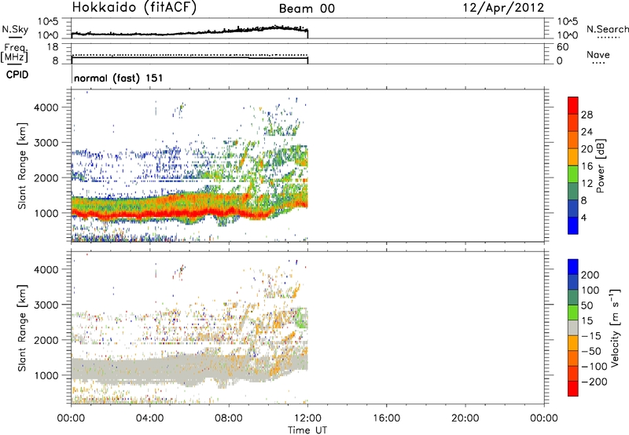The image size is (629, 435).
Task: Click 'Slant Range [km]' label of power panel
Action: 22,166
